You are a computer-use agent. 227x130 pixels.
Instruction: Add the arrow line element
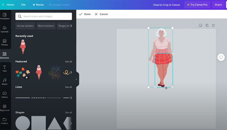[67, 98]
